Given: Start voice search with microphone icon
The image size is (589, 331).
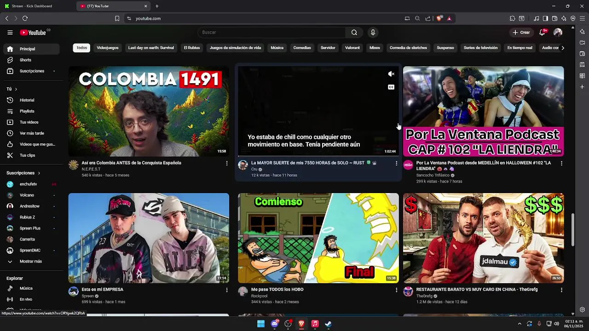Looking at the screenshot, I should (x=373, y=32).
